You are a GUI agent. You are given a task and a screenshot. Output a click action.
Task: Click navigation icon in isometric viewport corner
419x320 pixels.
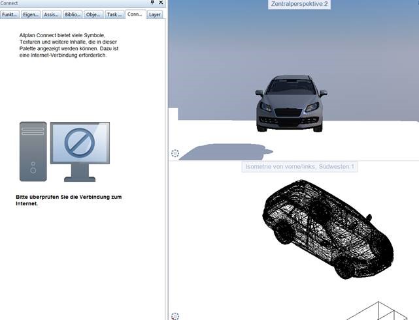pyautogui.click(x=175, y=316)
